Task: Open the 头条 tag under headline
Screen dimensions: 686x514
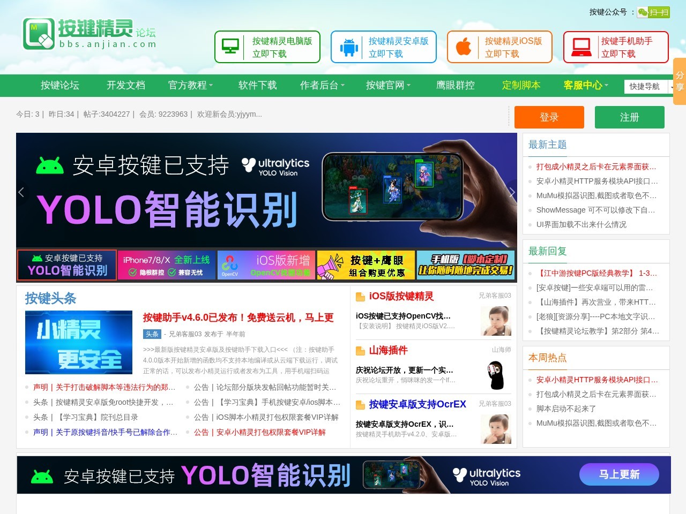Action: click(x=152, y=334)
